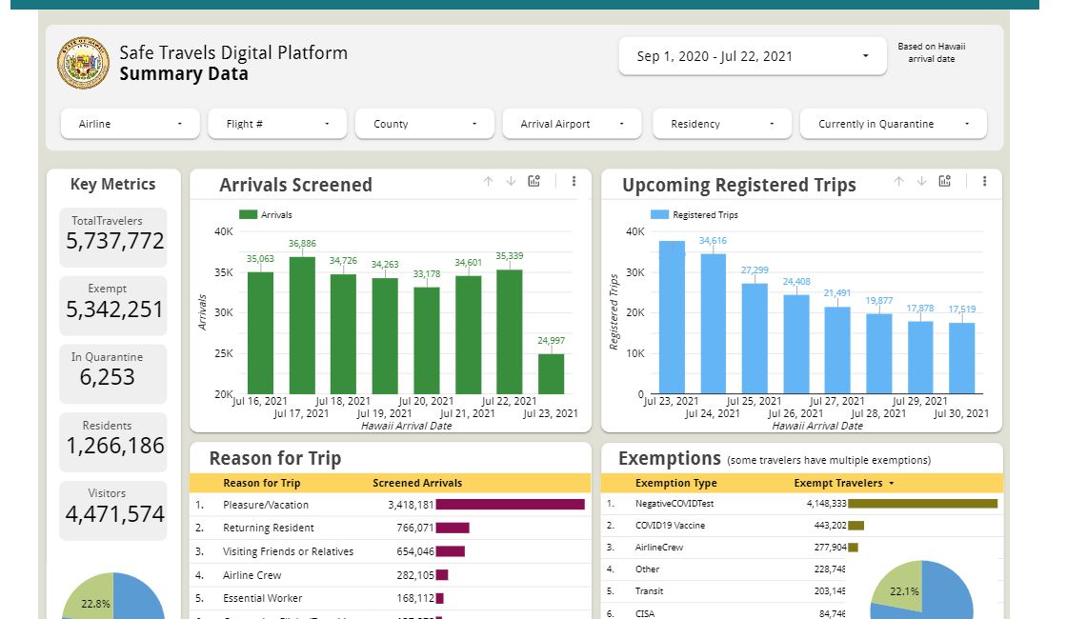Select the Pleasure/Vacation row
Image resolution: width=1087 pixels, height=619 pixels.
pos(391,505)
